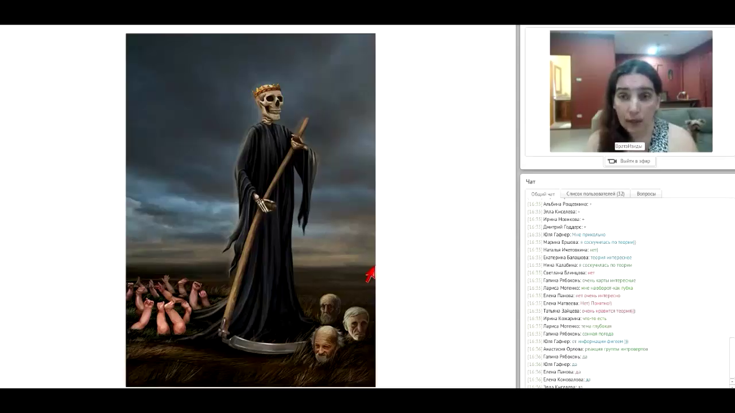This screenshot has height=413, width=735.
Task: Select Елена Матвеева's chat message
Action: 570,303
